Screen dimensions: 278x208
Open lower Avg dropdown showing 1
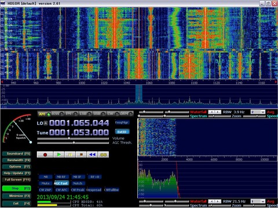[258, 201]
